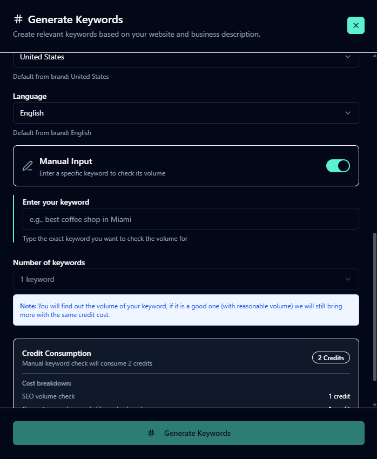Viewport: 377px width, 459px height.
Task: Click the chevron arrow in the United States field
Action: tap(347, 57)
